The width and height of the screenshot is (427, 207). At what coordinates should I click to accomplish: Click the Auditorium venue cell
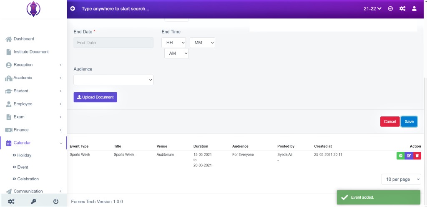[165, 155]
